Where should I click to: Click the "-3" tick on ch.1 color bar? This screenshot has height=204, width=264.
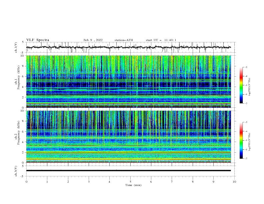[246, 67]
